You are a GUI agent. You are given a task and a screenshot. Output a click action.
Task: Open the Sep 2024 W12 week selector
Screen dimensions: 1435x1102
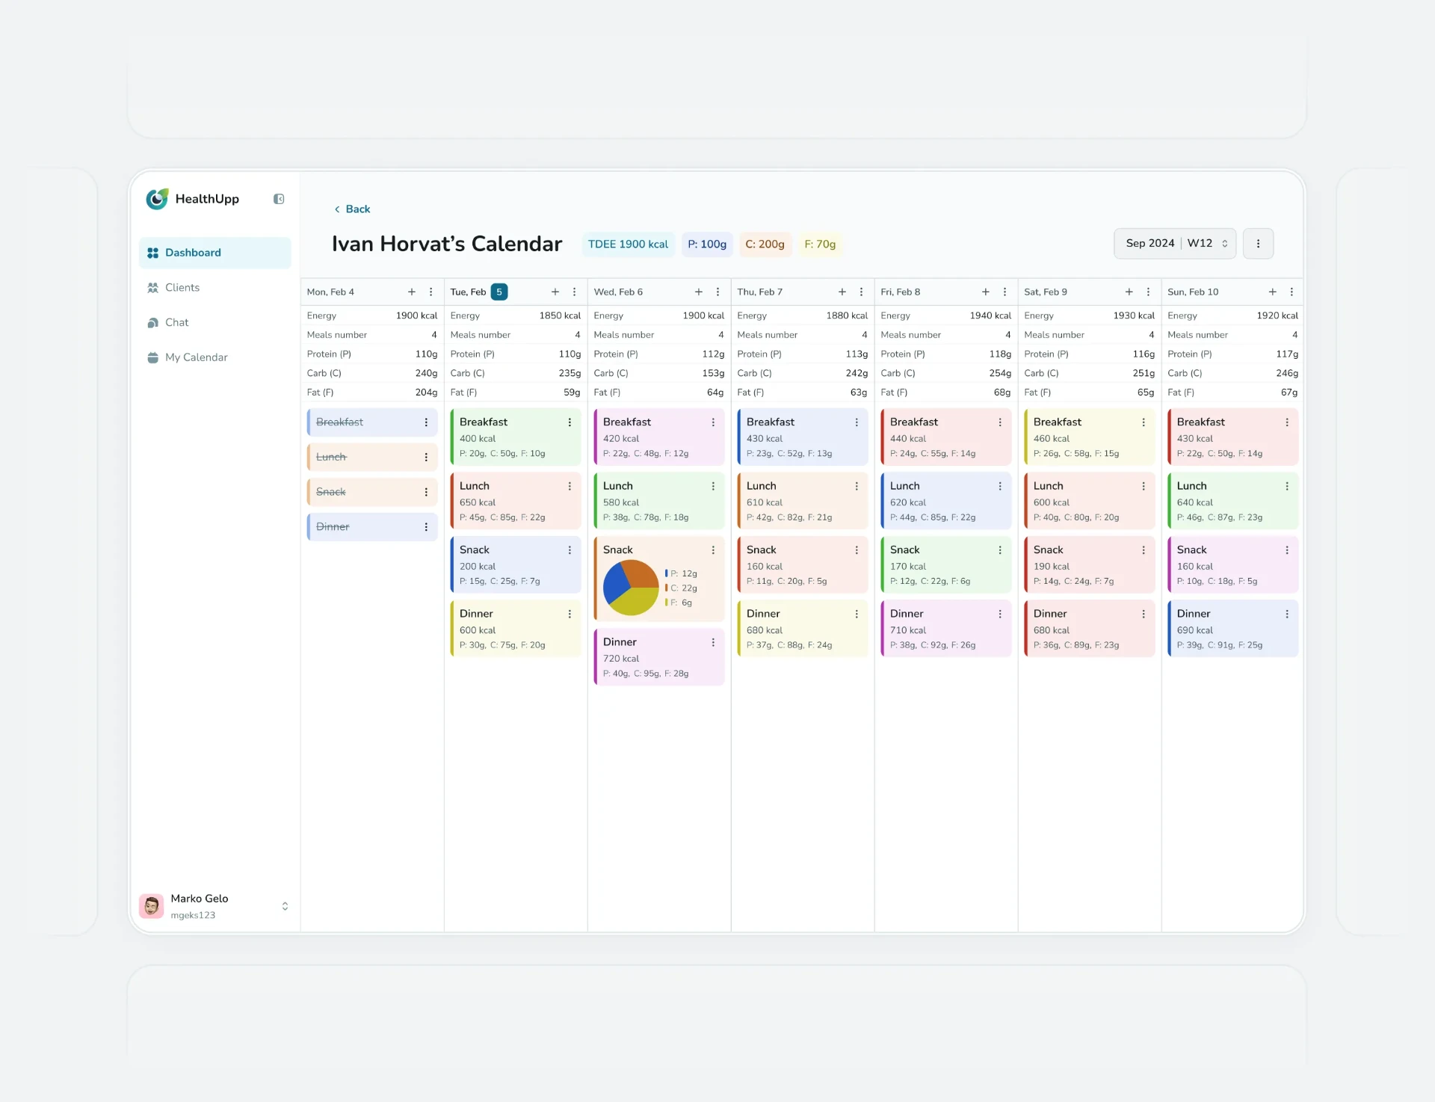1175,244
